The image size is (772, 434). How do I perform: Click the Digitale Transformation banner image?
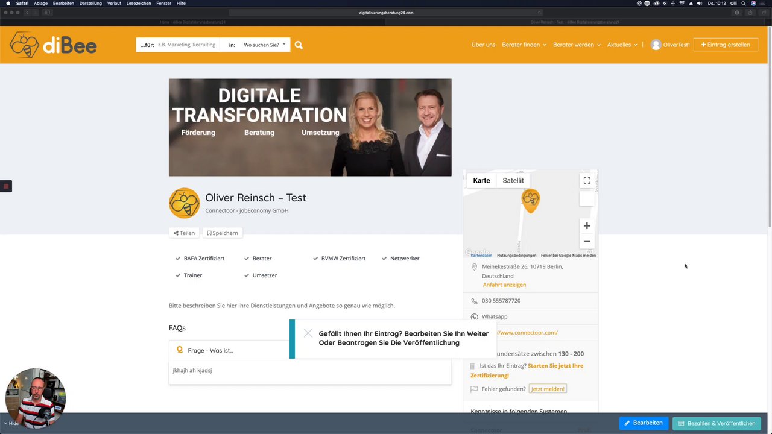pos(310,127)
